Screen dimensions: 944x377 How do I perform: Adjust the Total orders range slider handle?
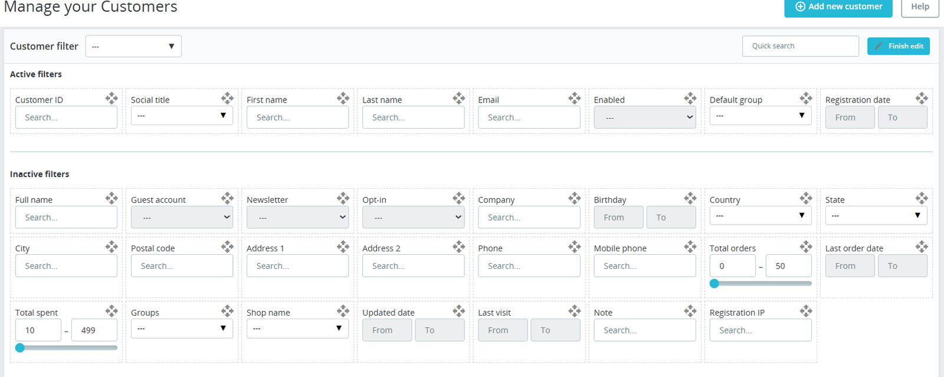tap(714, 283)
